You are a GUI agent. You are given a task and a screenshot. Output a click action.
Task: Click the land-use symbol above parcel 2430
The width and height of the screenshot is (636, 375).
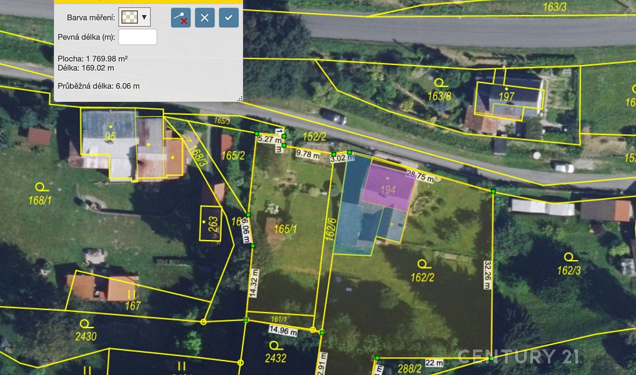pos(85,324)
